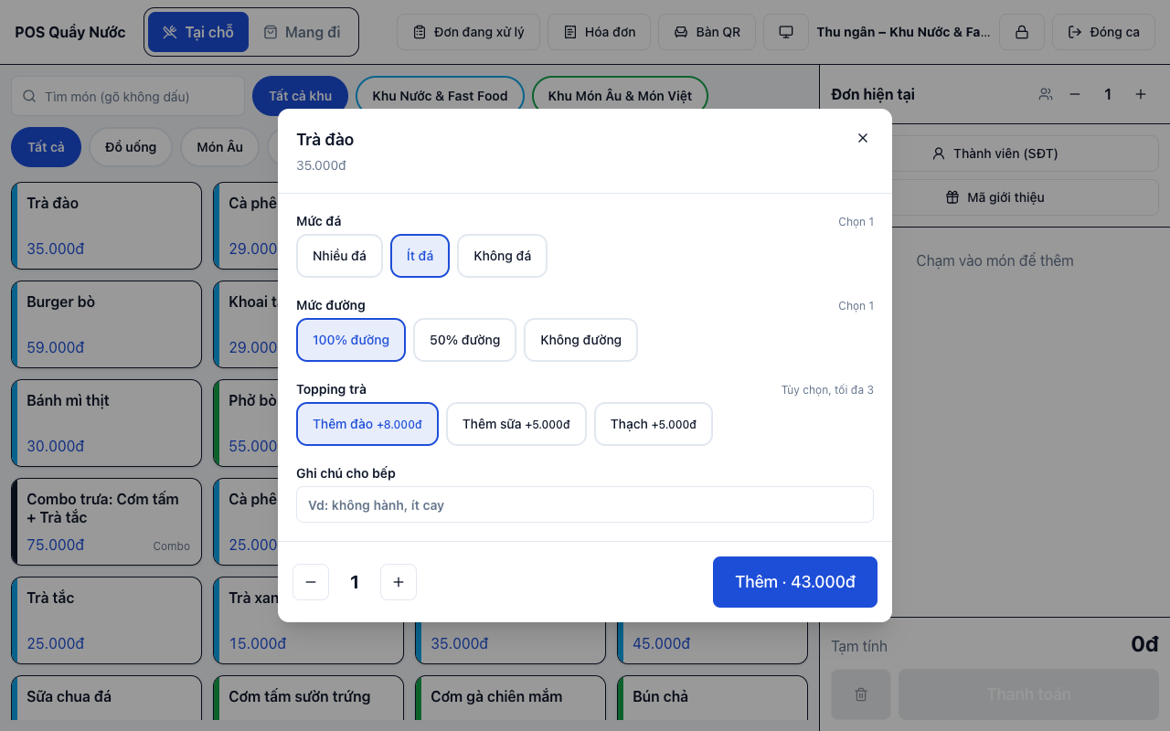This screenshot has width=1170, height=731.
Task: Select the Món Âu category chip
Action: pos(220,146)
